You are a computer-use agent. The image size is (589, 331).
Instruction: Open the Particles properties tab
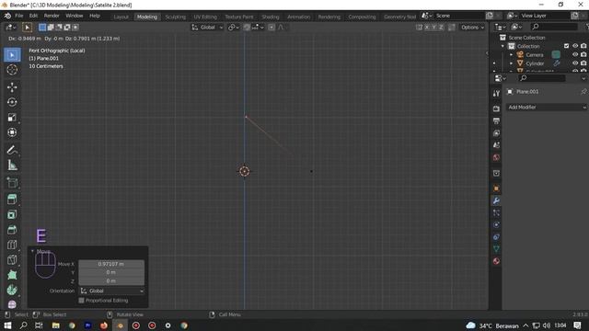coord(496,212)
